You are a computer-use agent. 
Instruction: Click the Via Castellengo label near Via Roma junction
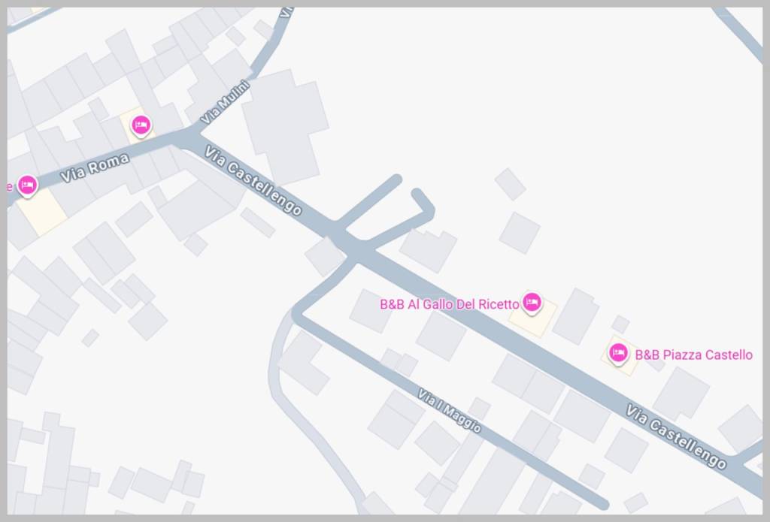point(253,181)
